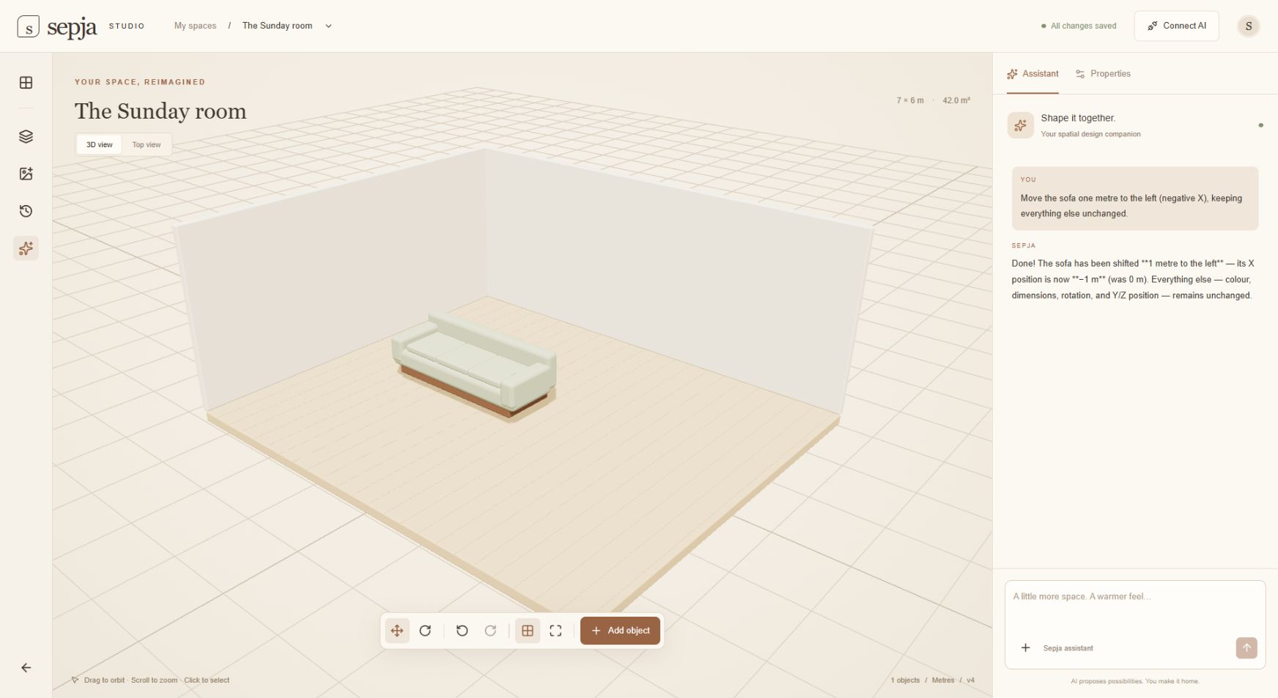
Task: Open the grid layout sidebar icon
Action: (x=26, y=83)
